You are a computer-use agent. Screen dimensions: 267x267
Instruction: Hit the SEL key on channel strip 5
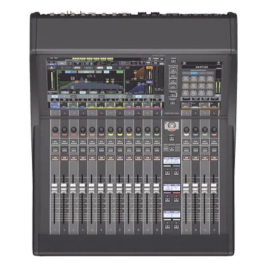[92, 142]
